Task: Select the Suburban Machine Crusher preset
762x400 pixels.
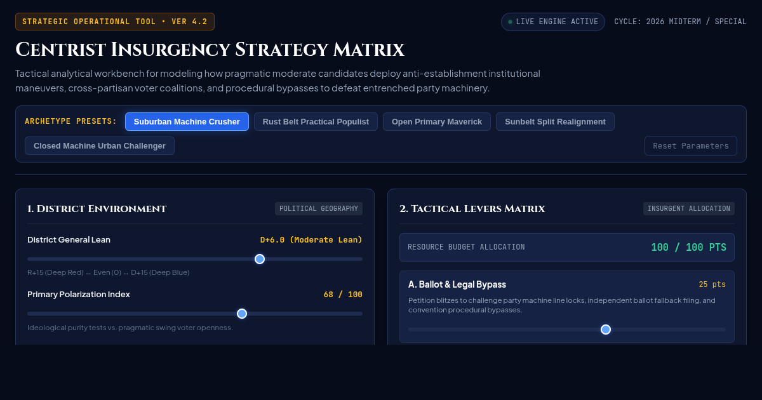Action: click(187, 121)
